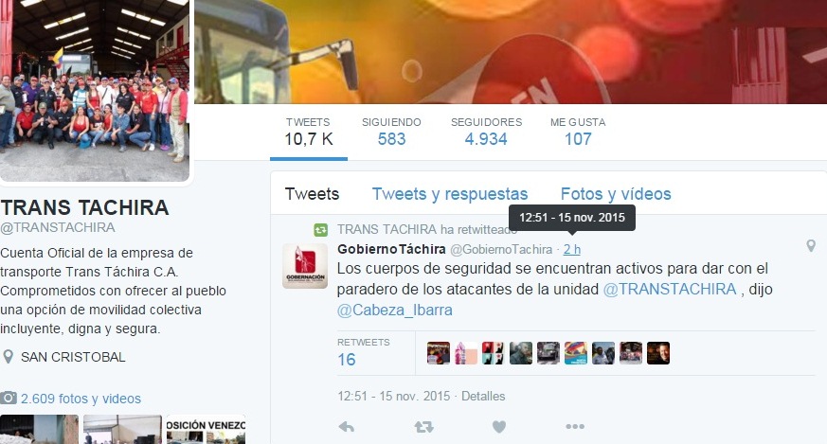
Task: Open the TRANS TACHIRA profile photo
Action: pyautogui.click(x=95, y=89)
